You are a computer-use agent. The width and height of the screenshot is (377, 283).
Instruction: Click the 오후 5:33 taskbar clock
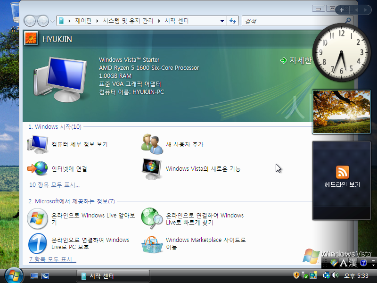356,276
